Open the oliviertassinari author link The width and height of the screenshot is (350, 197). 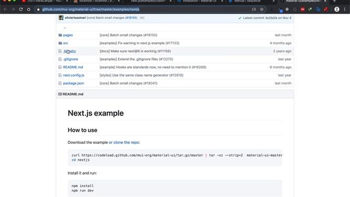tap(75, 18)
